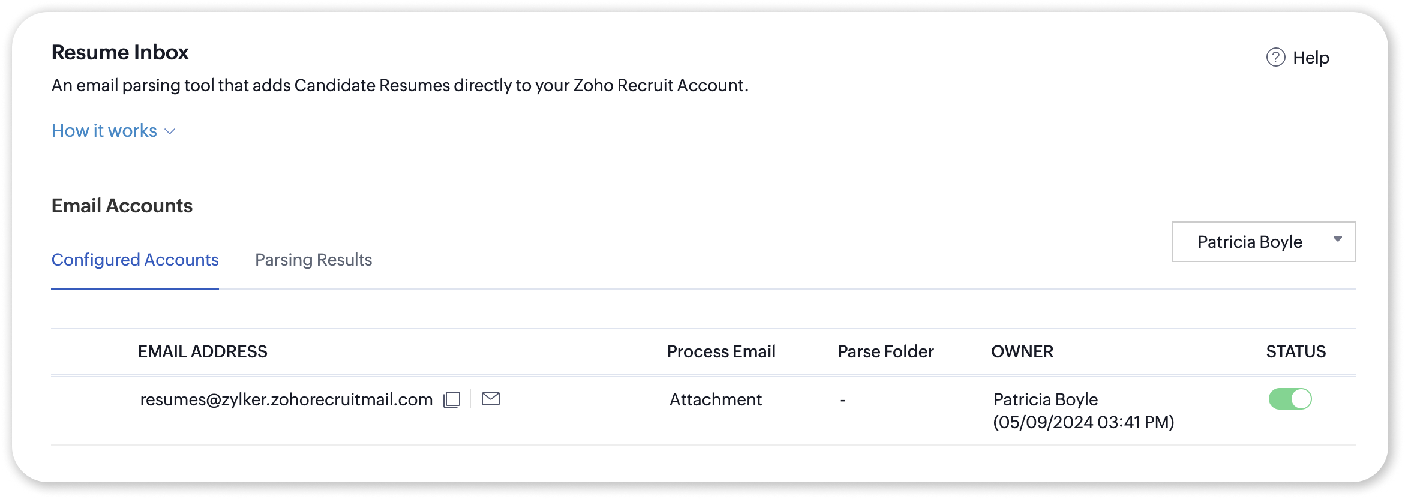1405x499 pixels.
Task: Click the dropdown arrow in the user selector
Action: (1337, 239)
